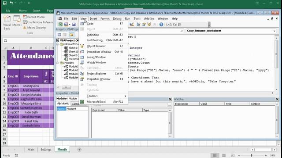Switch to the Settings sheet tab
Screen dimensions: 282x158
point(46,150)
